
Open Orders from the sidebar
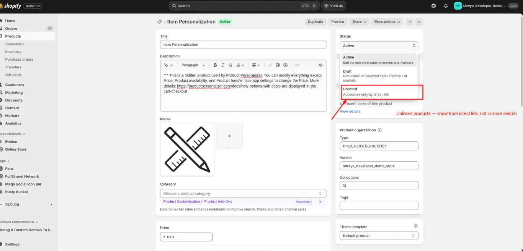coord(11,28)
